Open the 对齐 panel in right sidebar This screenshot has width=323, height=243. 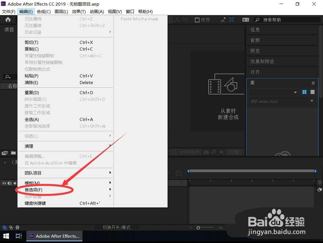[282, 72]
